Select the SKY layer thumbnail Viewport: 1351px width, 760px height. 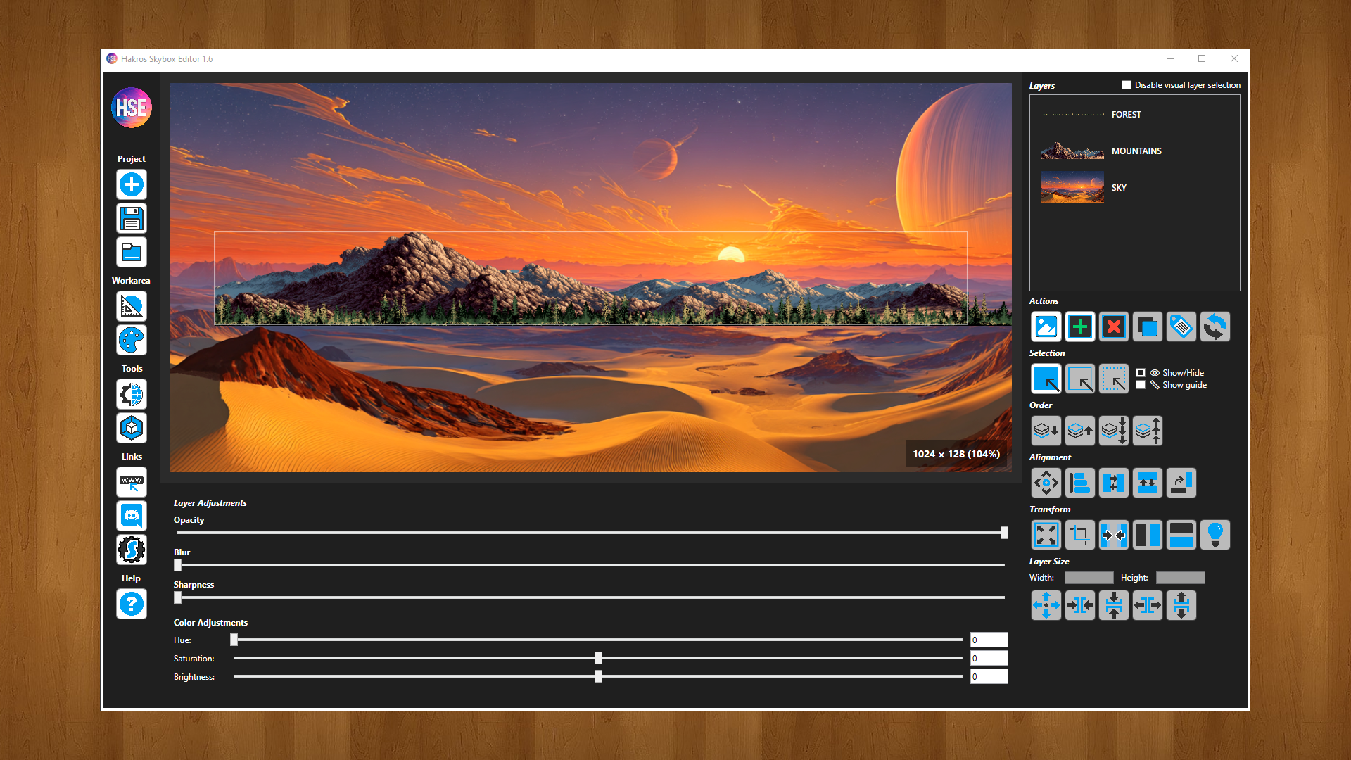click(1072, 188)
